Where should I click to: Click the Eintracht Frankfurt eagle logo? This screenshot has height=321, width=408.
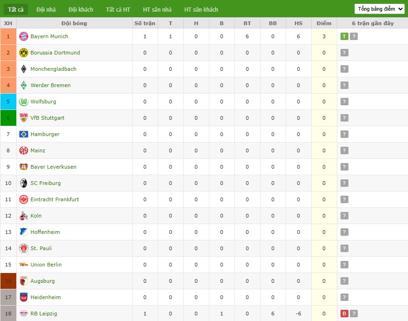[24, 199]
